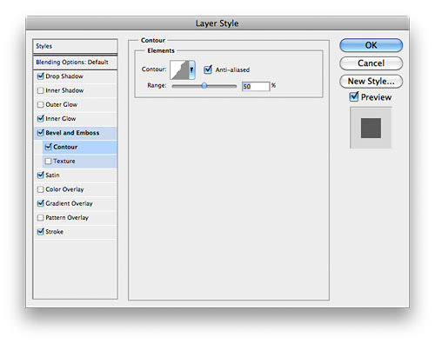This screenshot has height=343, width=435.
Task: Click the Range slider handle
Action: click(204, 85)
